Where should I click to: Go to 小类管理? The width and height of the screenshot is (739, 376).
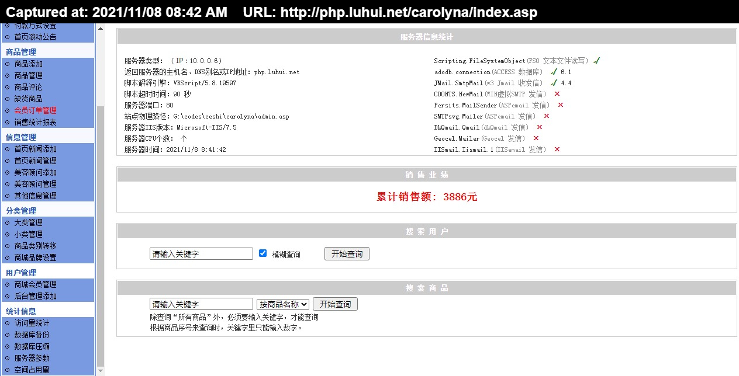(x=28, y=234)
